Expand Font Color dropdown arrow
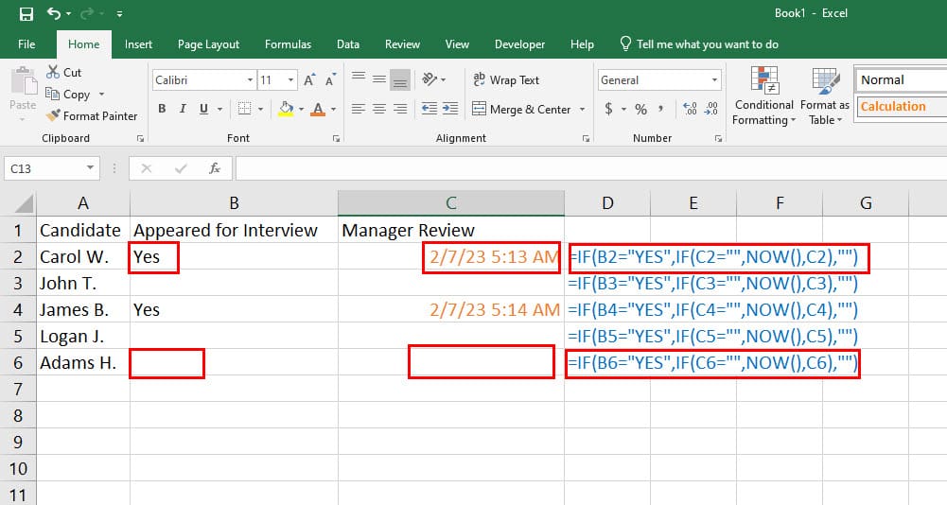Viewport: 947px width, 505px height. click(x=333, y=110)
